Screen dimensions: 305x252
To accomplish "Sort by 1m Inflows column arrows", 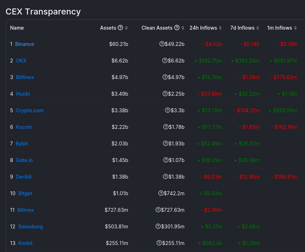I will pos(295,28).
